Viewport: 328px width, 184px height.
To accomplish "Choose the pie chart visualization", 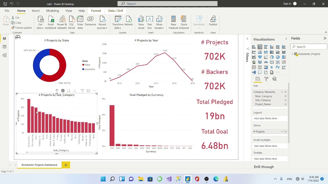I will click(272, 57).
